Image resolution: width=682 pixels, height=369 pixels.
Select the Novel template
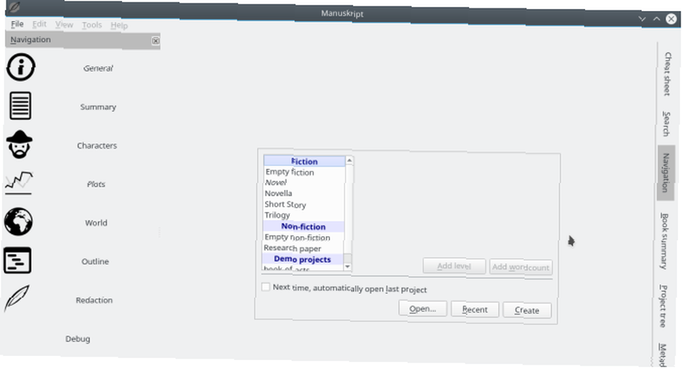click(304, 182)
